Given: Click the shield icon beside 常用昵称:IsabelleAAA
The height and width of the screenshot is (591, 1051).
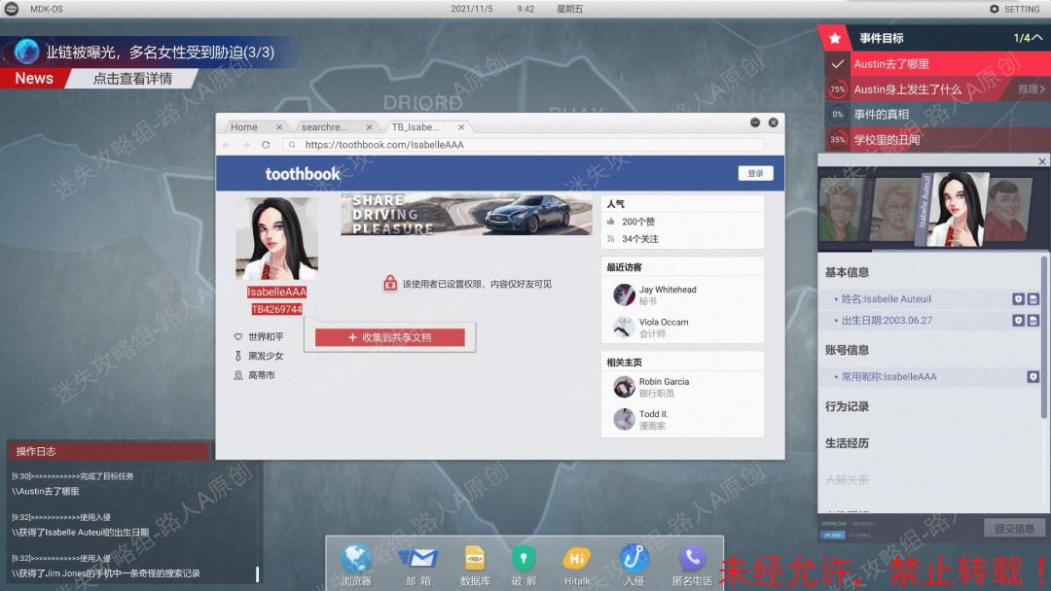Looking at the screenshot, I should click(x=1033, y=377).
